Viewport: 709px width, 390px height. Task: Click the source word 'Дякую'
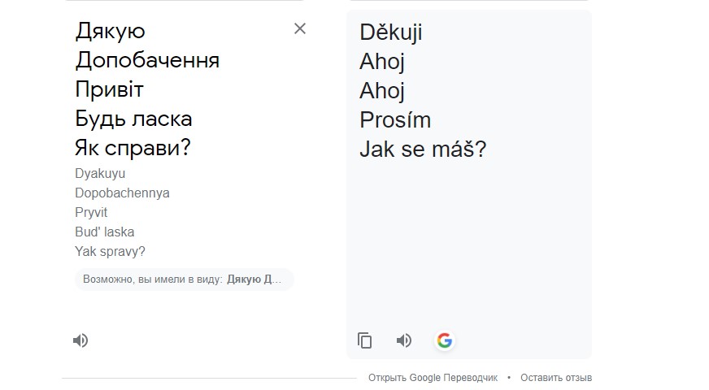111,31
